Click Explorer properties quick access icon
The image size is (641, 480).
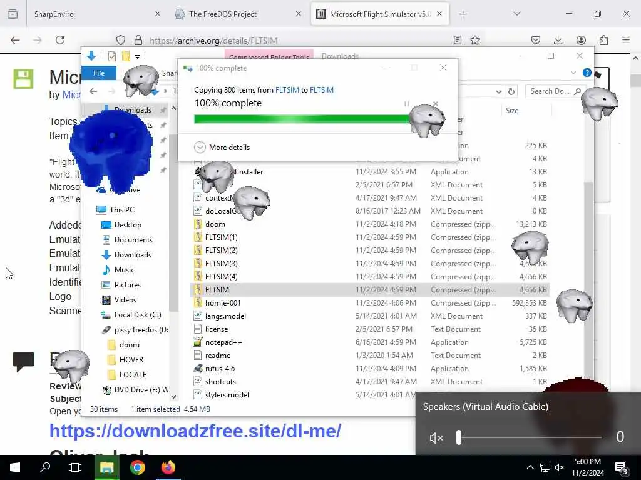[x=111, y=56]
